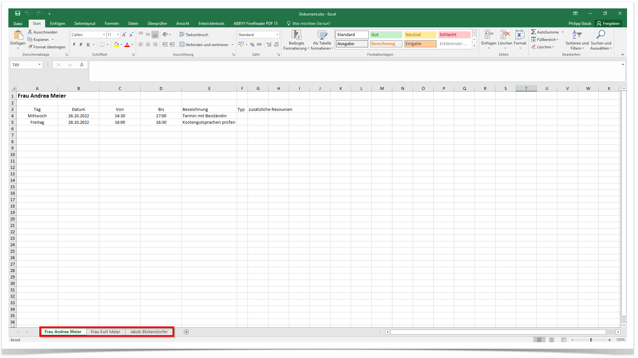The image size is (638, 358).
Task: Switch to the Einfügen ribbon tab
Action: [57, 24]
